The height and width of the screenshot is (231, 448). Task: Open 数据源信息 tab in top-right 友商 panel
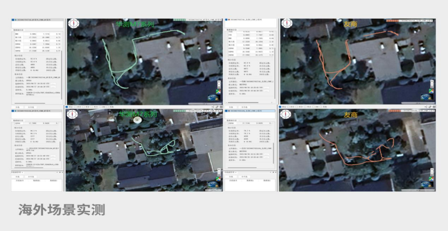click(232, 30)
